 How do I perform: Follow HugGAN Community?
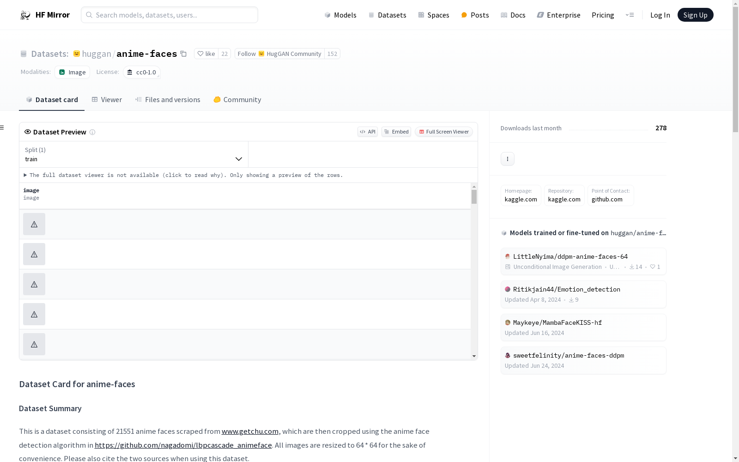(279, 54)
